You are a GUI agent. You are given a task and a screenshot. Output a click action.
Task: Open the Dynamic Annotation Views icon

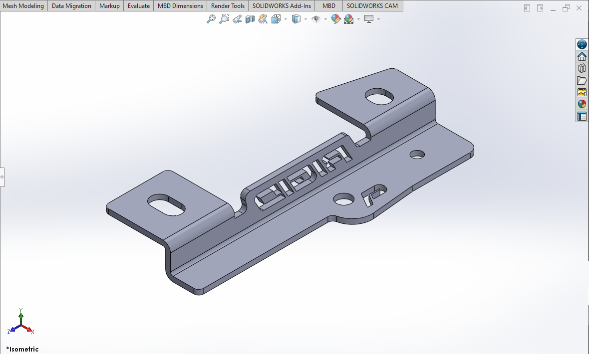coord(263,19)
